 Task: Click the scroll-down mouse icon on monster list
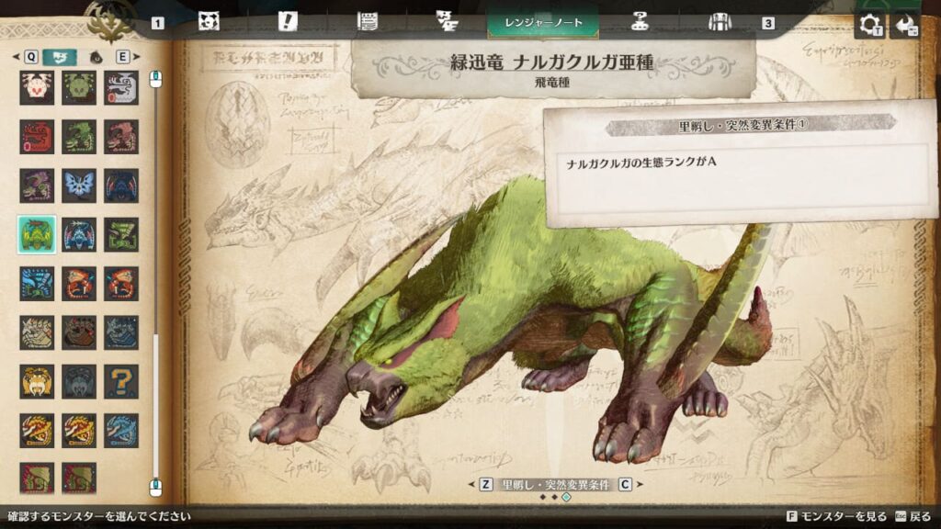pos(155,487)
